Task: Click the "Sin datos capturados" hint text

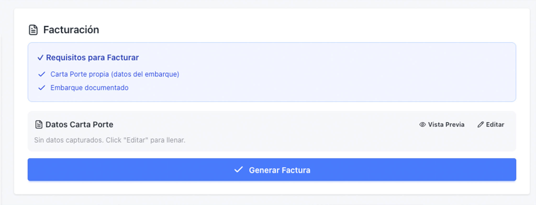Action: [110, 140]
